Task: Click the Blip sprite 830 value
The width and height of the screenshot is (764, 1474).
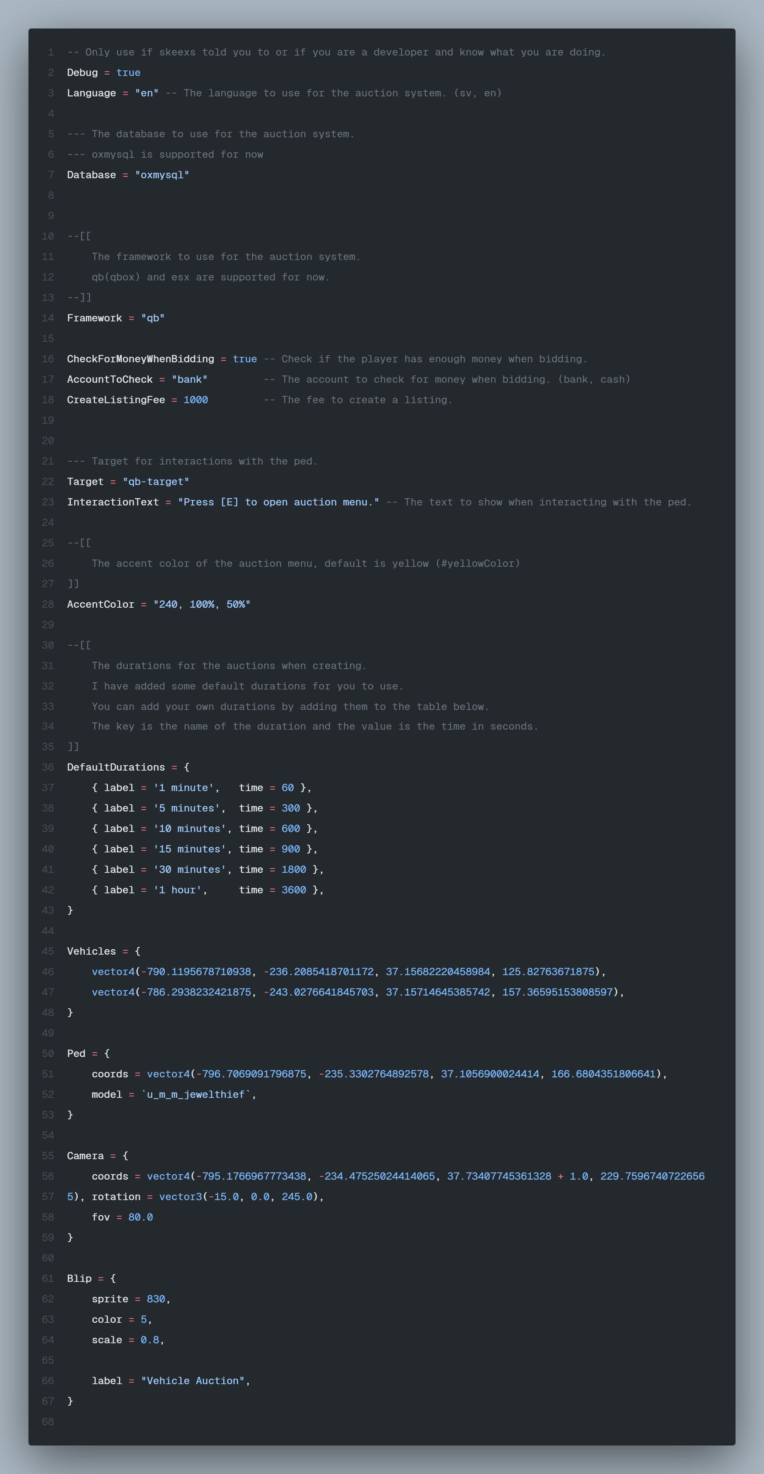Action: [x=156, y=1299]
